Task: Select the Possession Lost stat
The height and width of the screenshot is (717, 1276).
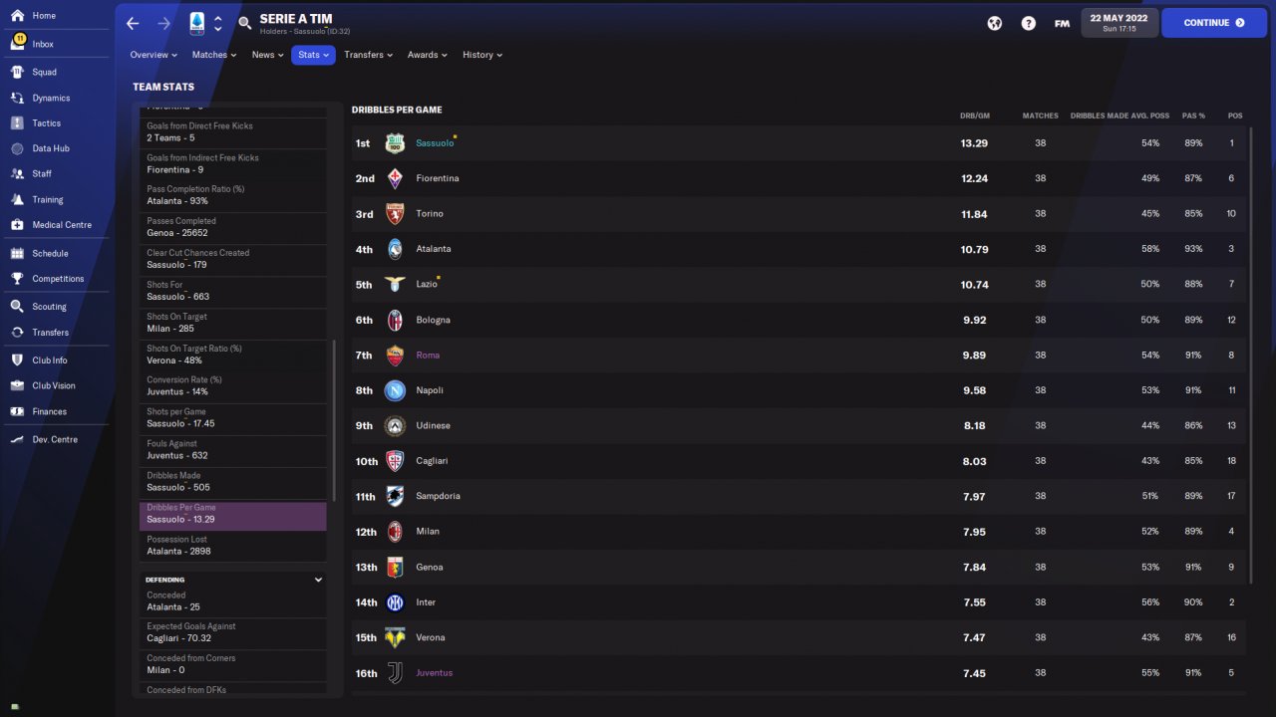Action: coord(232,545)
